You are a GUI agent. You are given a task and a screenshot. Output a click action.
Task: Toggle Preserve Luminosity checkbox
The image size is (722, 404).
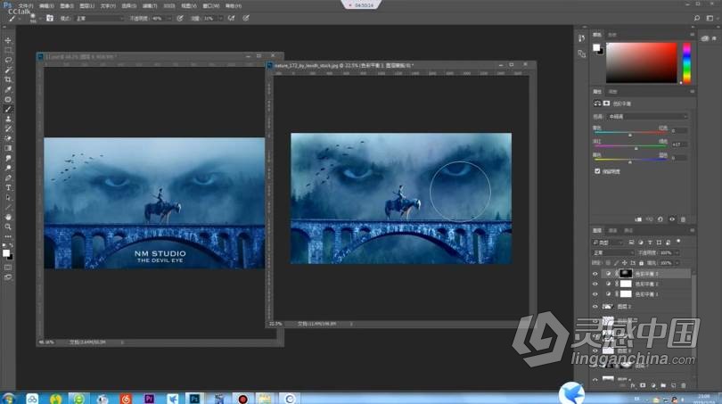point(597,171)
